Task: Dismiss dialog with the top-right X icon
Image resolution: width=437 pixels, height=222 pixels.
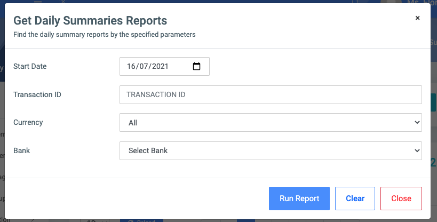Action: (x=417, y=18)
